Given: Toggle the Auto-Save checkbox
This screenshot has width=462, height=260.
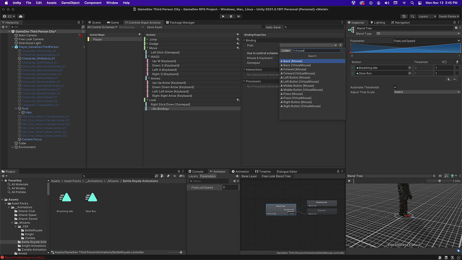Looking at the screenshot, I should 263,27.
